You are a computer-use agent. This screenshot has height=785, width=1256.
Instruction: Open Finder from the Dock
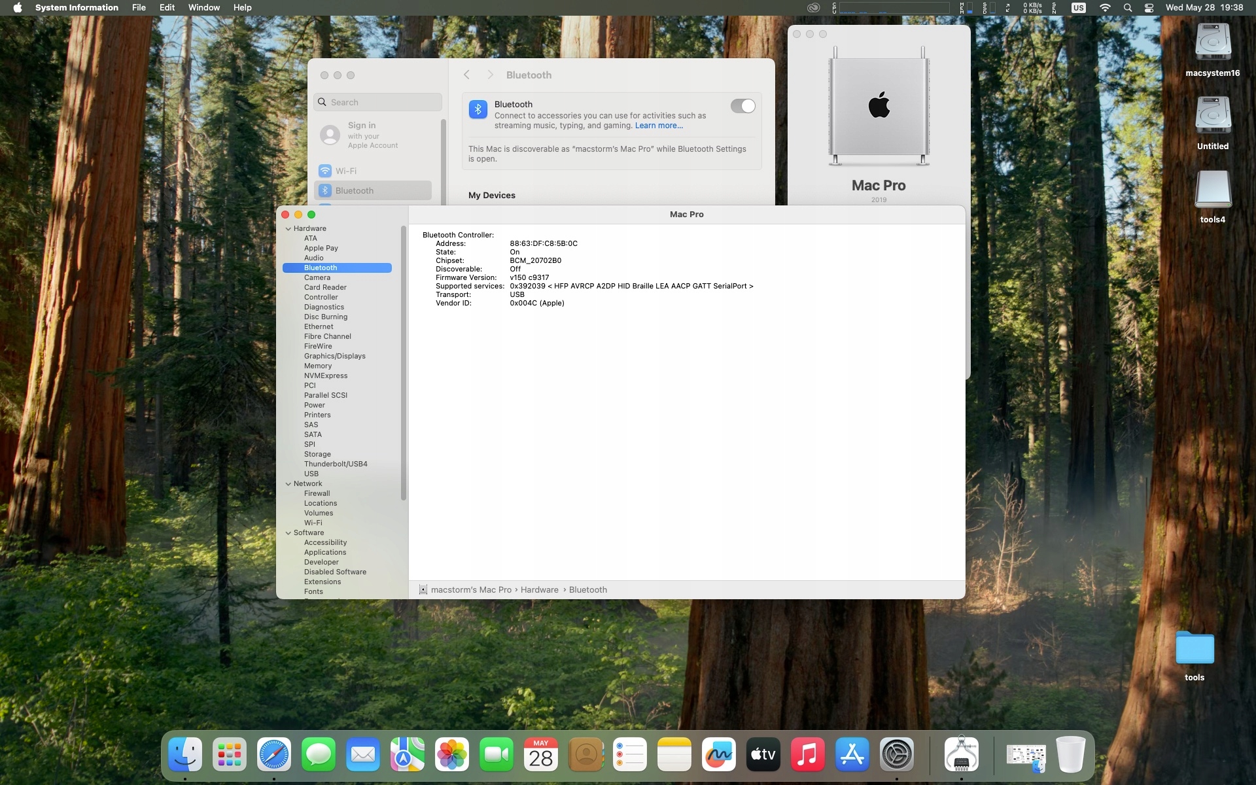point(185,754)
